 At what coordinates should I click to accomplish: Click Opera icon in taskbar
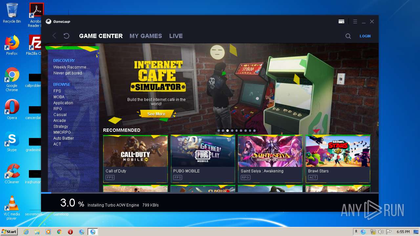click(x=70, y=232)
